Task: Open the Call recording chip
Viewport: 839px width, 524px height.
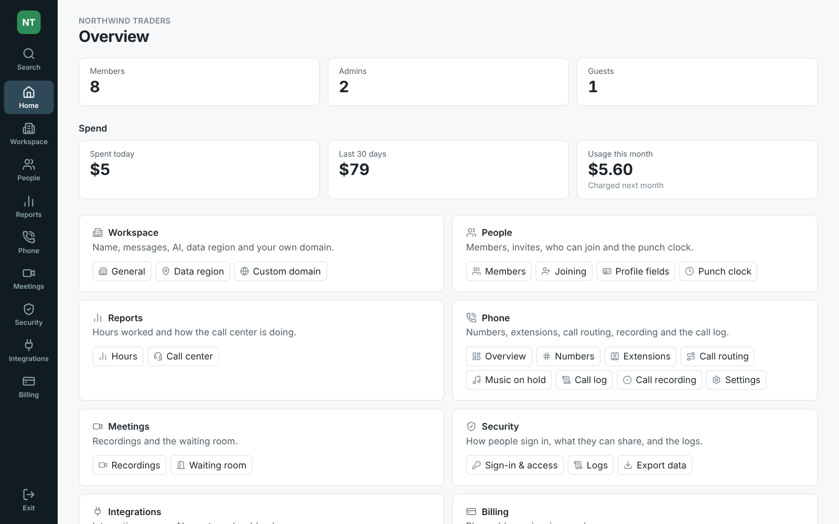Action: 660,380
